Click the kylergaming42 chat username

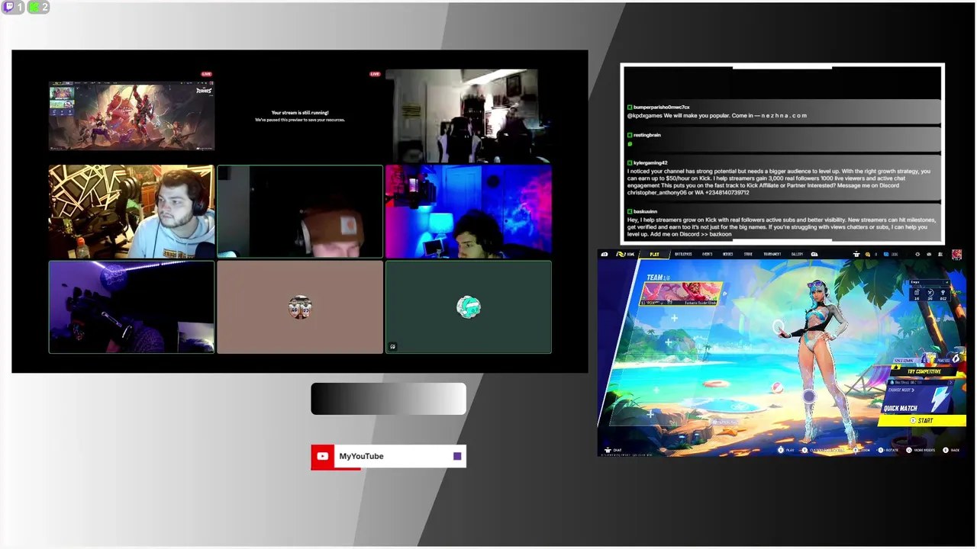[650, 162]
